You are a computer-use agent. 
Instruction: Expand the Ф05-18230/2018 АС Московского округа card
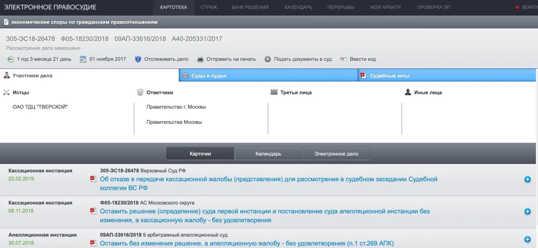(x=528, y=212)
